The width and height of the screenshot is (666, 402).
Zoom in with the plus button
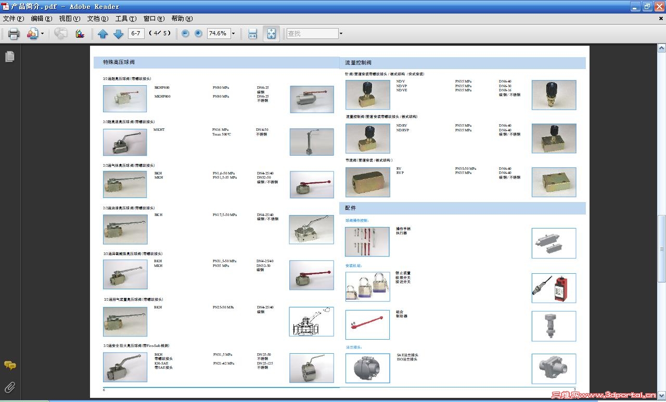point(198,33)
